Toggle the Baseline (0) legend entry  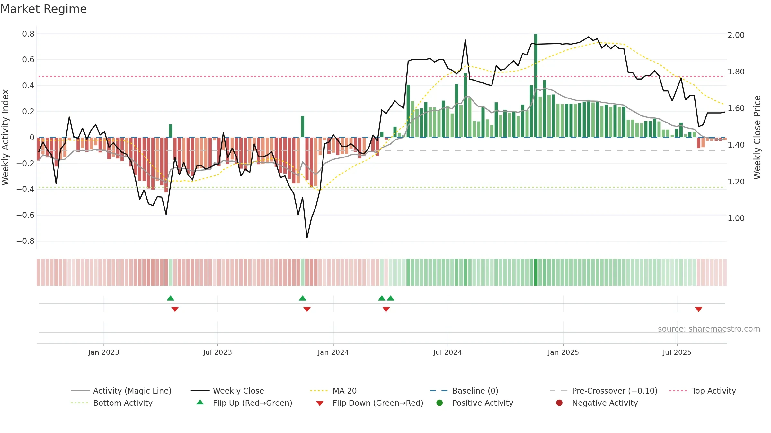pos(464,391)
